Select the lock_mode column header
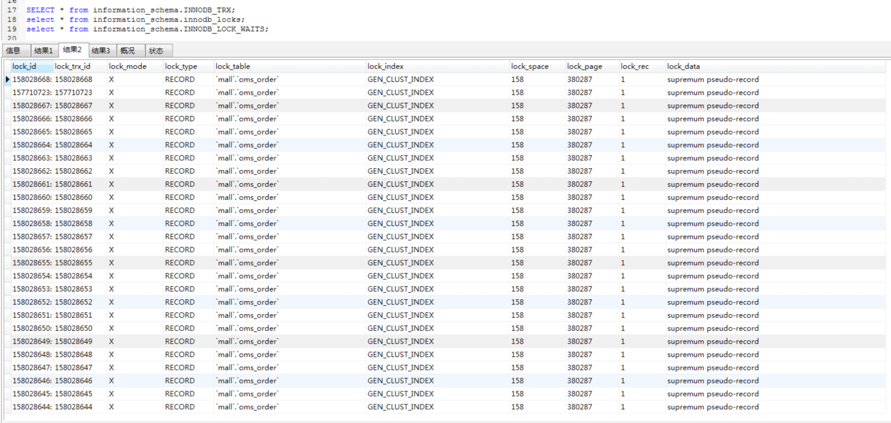 click(x=128, y=66)
